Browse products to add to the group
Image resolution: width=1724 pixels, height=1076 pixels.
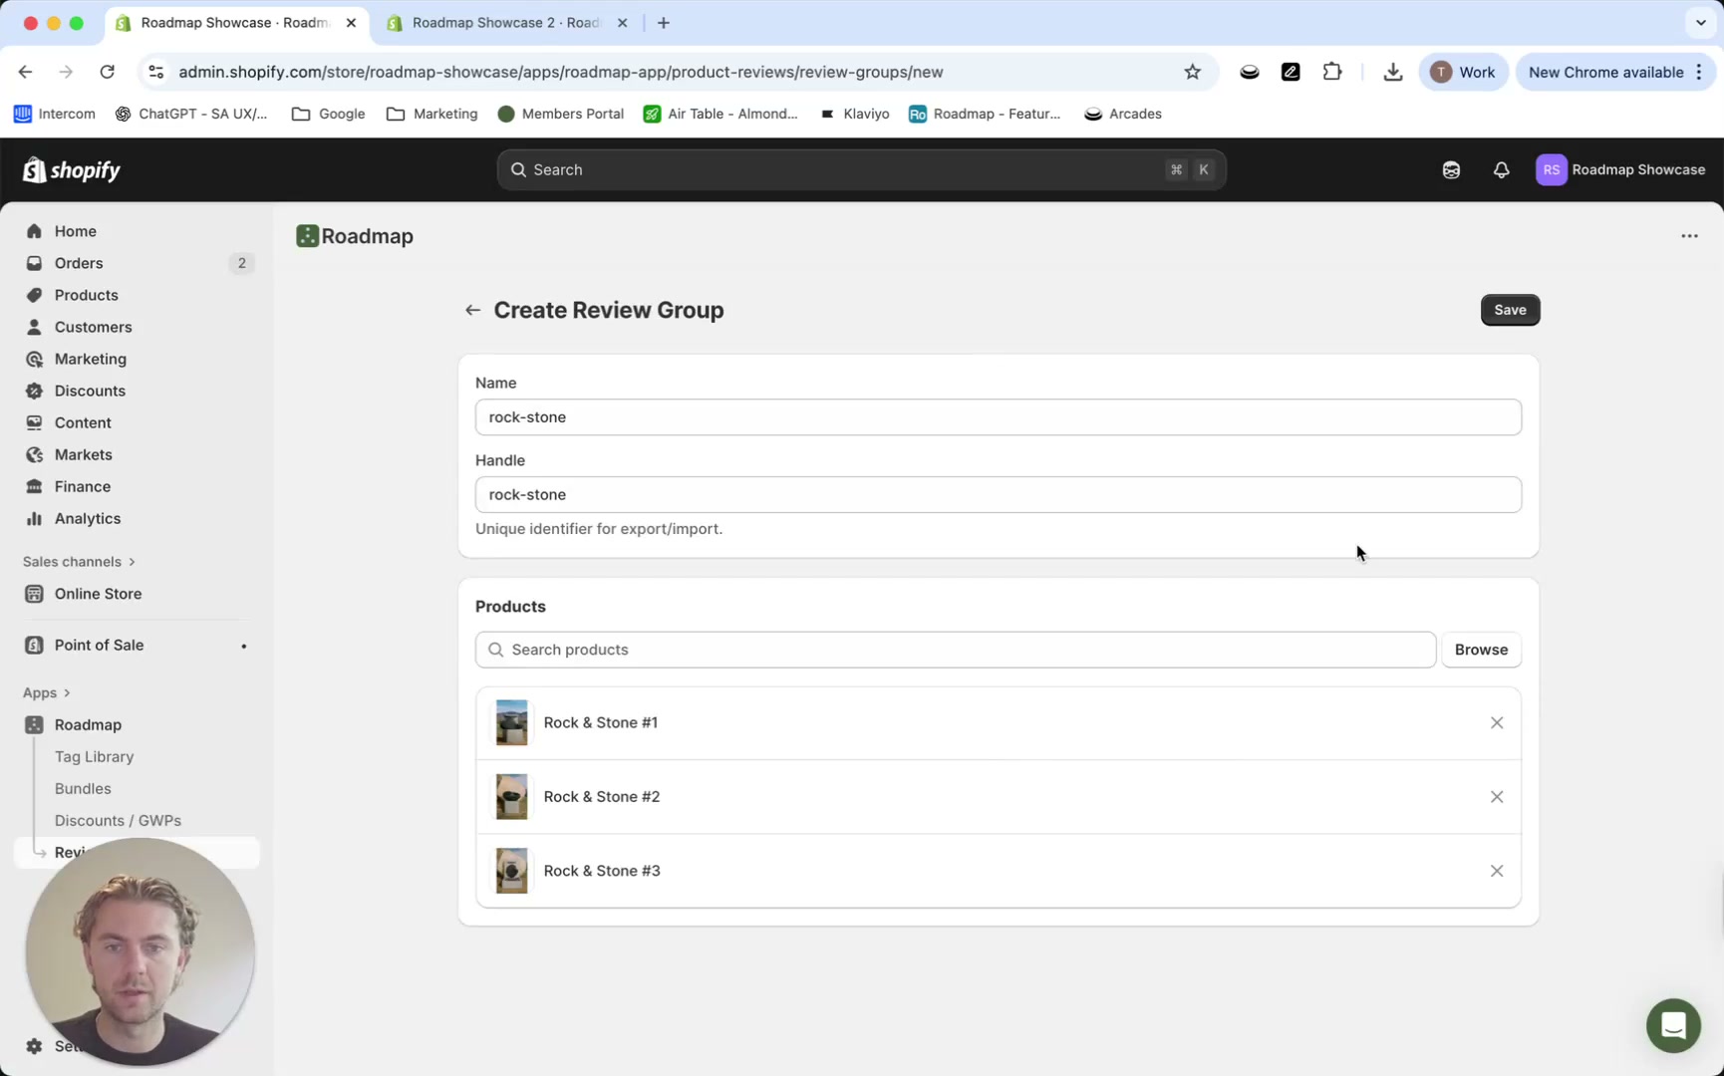click(1481, 649)
